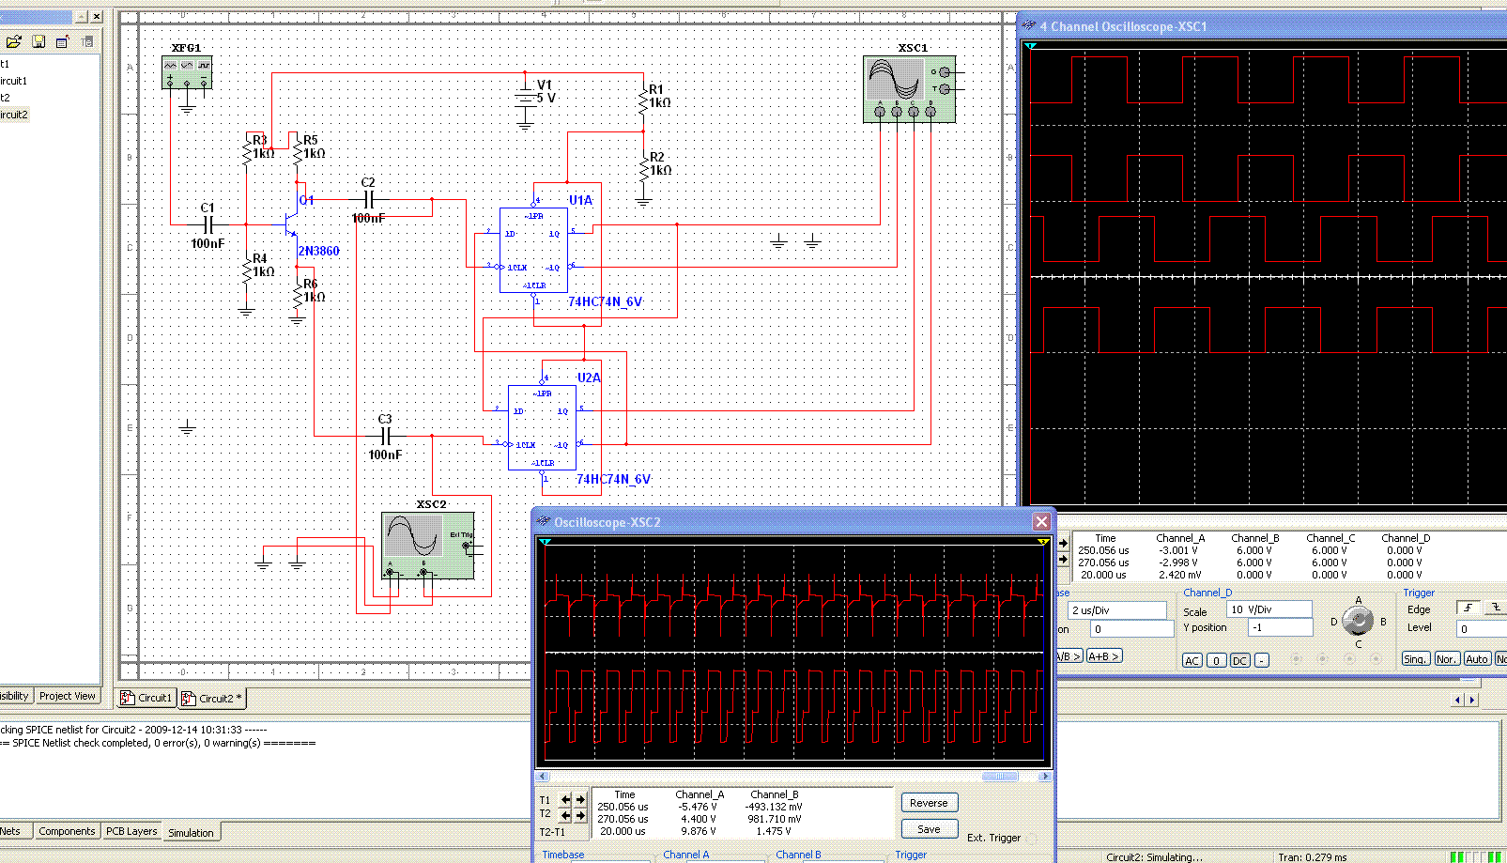1507x863 pixels.
Task: Open the Simulation tab in the output panel
Action: click(x=191, y=832)
